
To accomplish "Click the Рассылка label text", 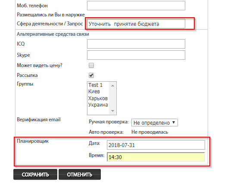I will [27, 75].
